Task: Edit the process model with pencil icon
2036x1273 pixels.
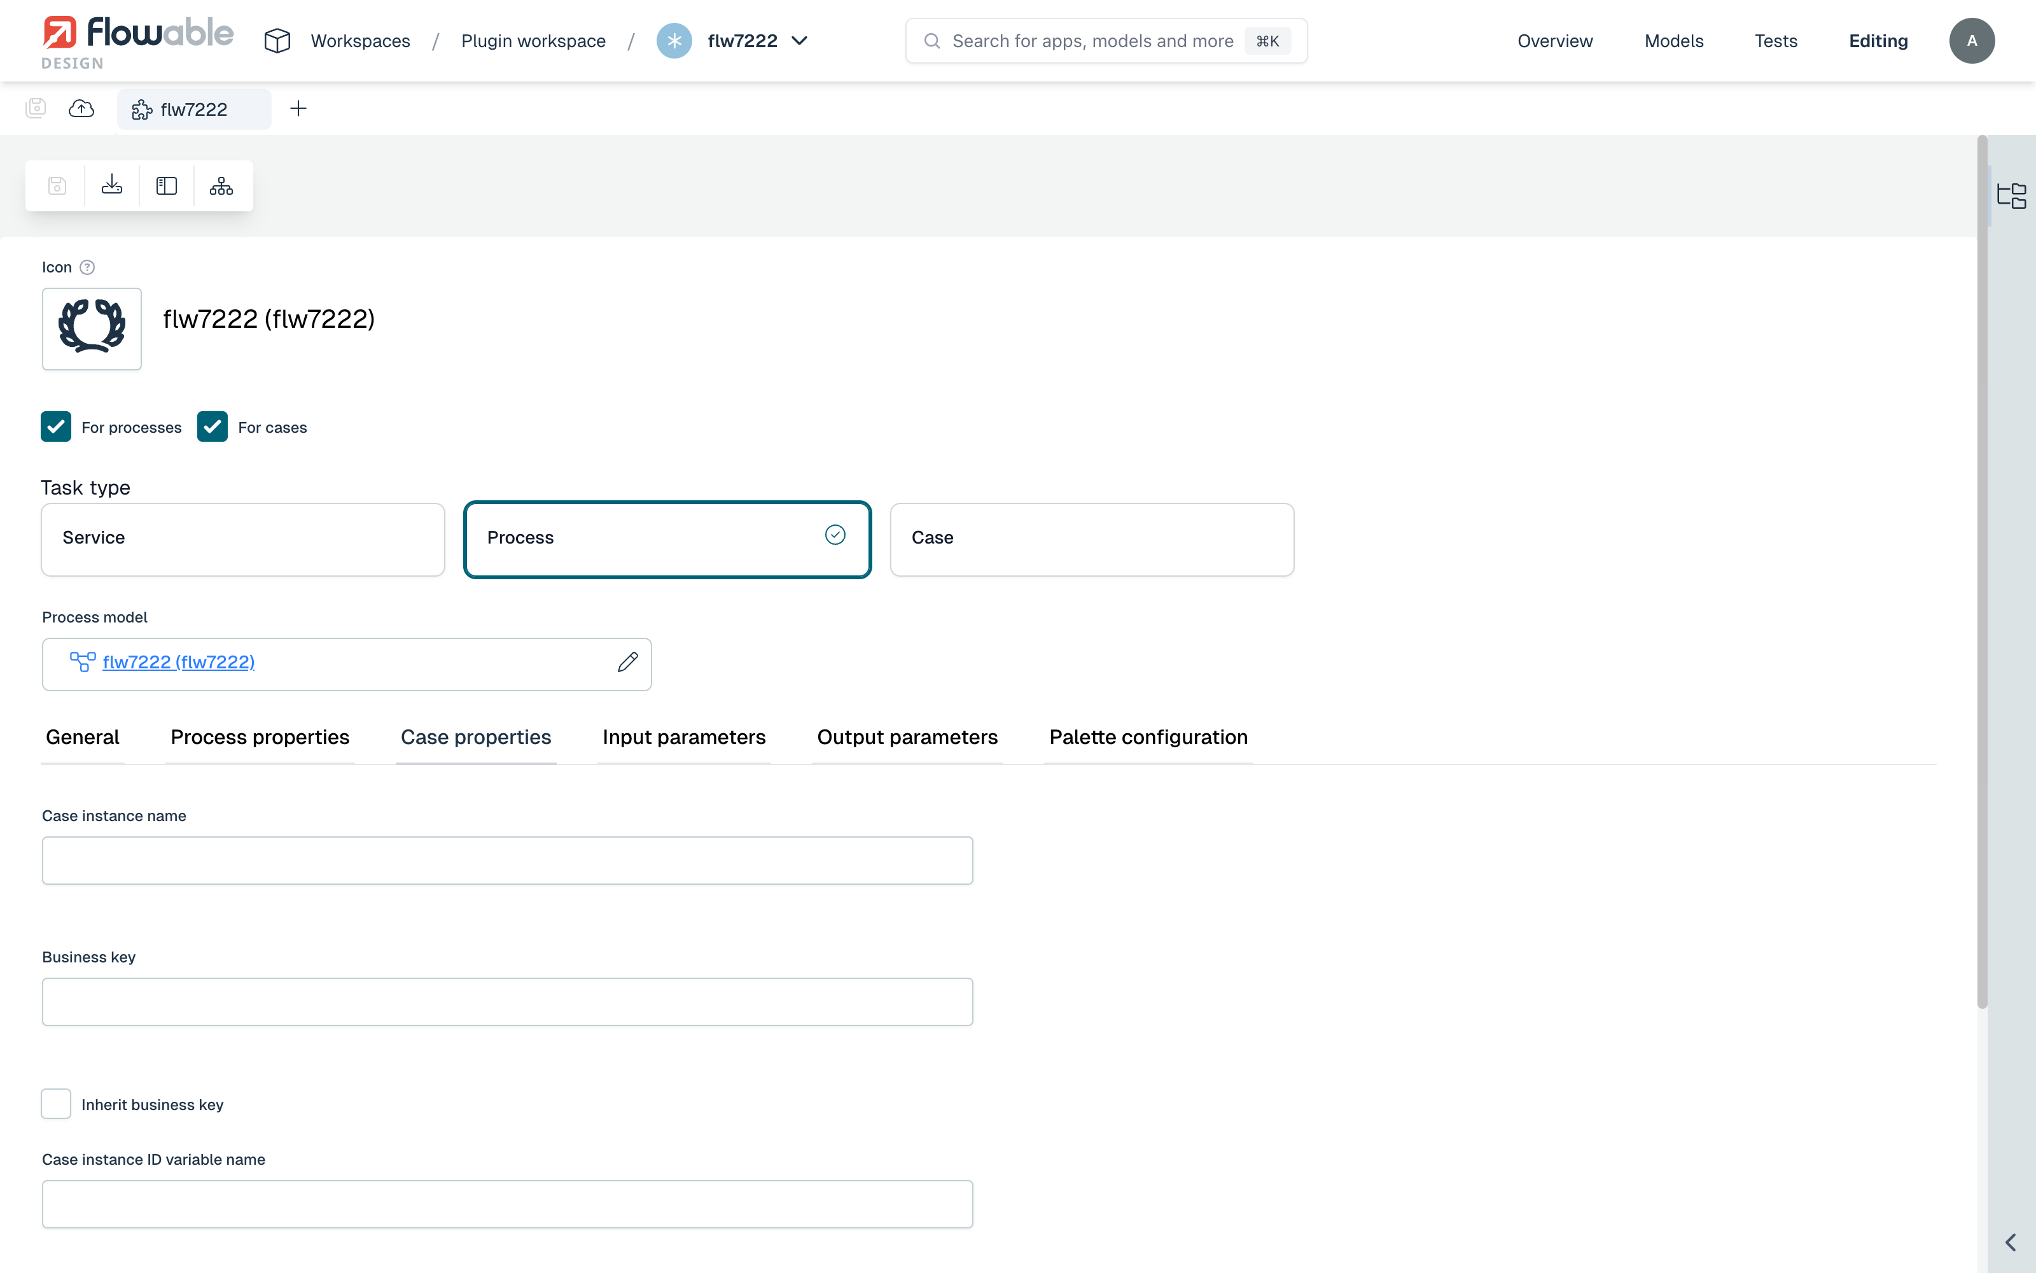Action: pyautogui.click(x=627, y=663)
